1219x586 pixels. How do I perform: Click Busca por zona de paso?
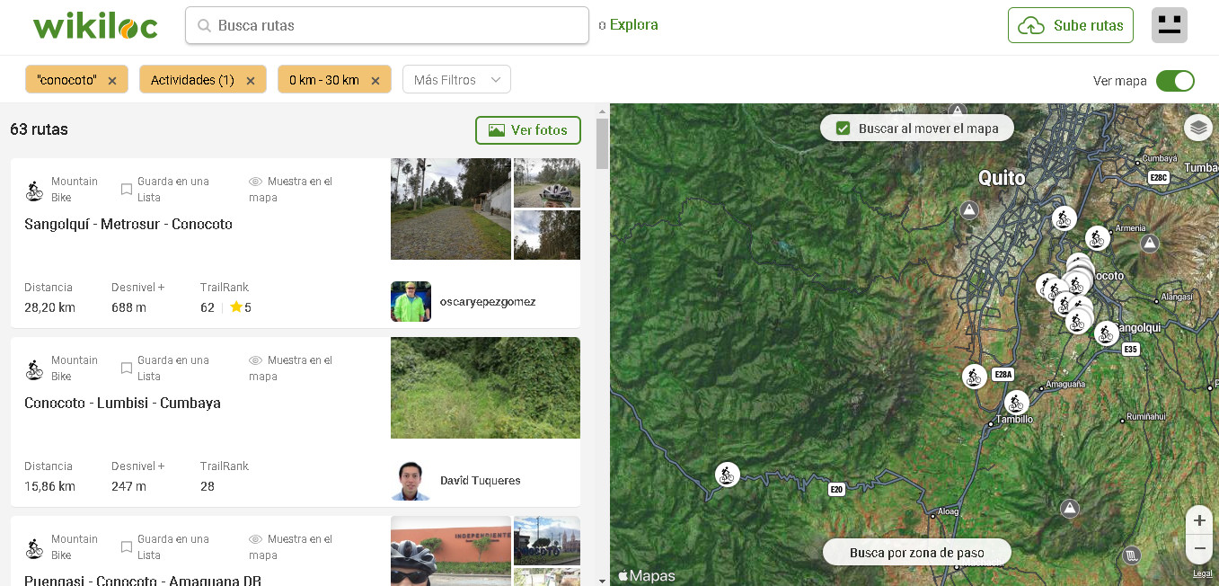(x=917, y=553)
